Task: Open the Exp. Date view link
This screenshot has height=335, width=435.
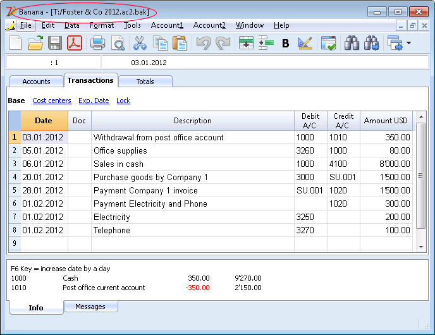Action: [x=94, y=100]
